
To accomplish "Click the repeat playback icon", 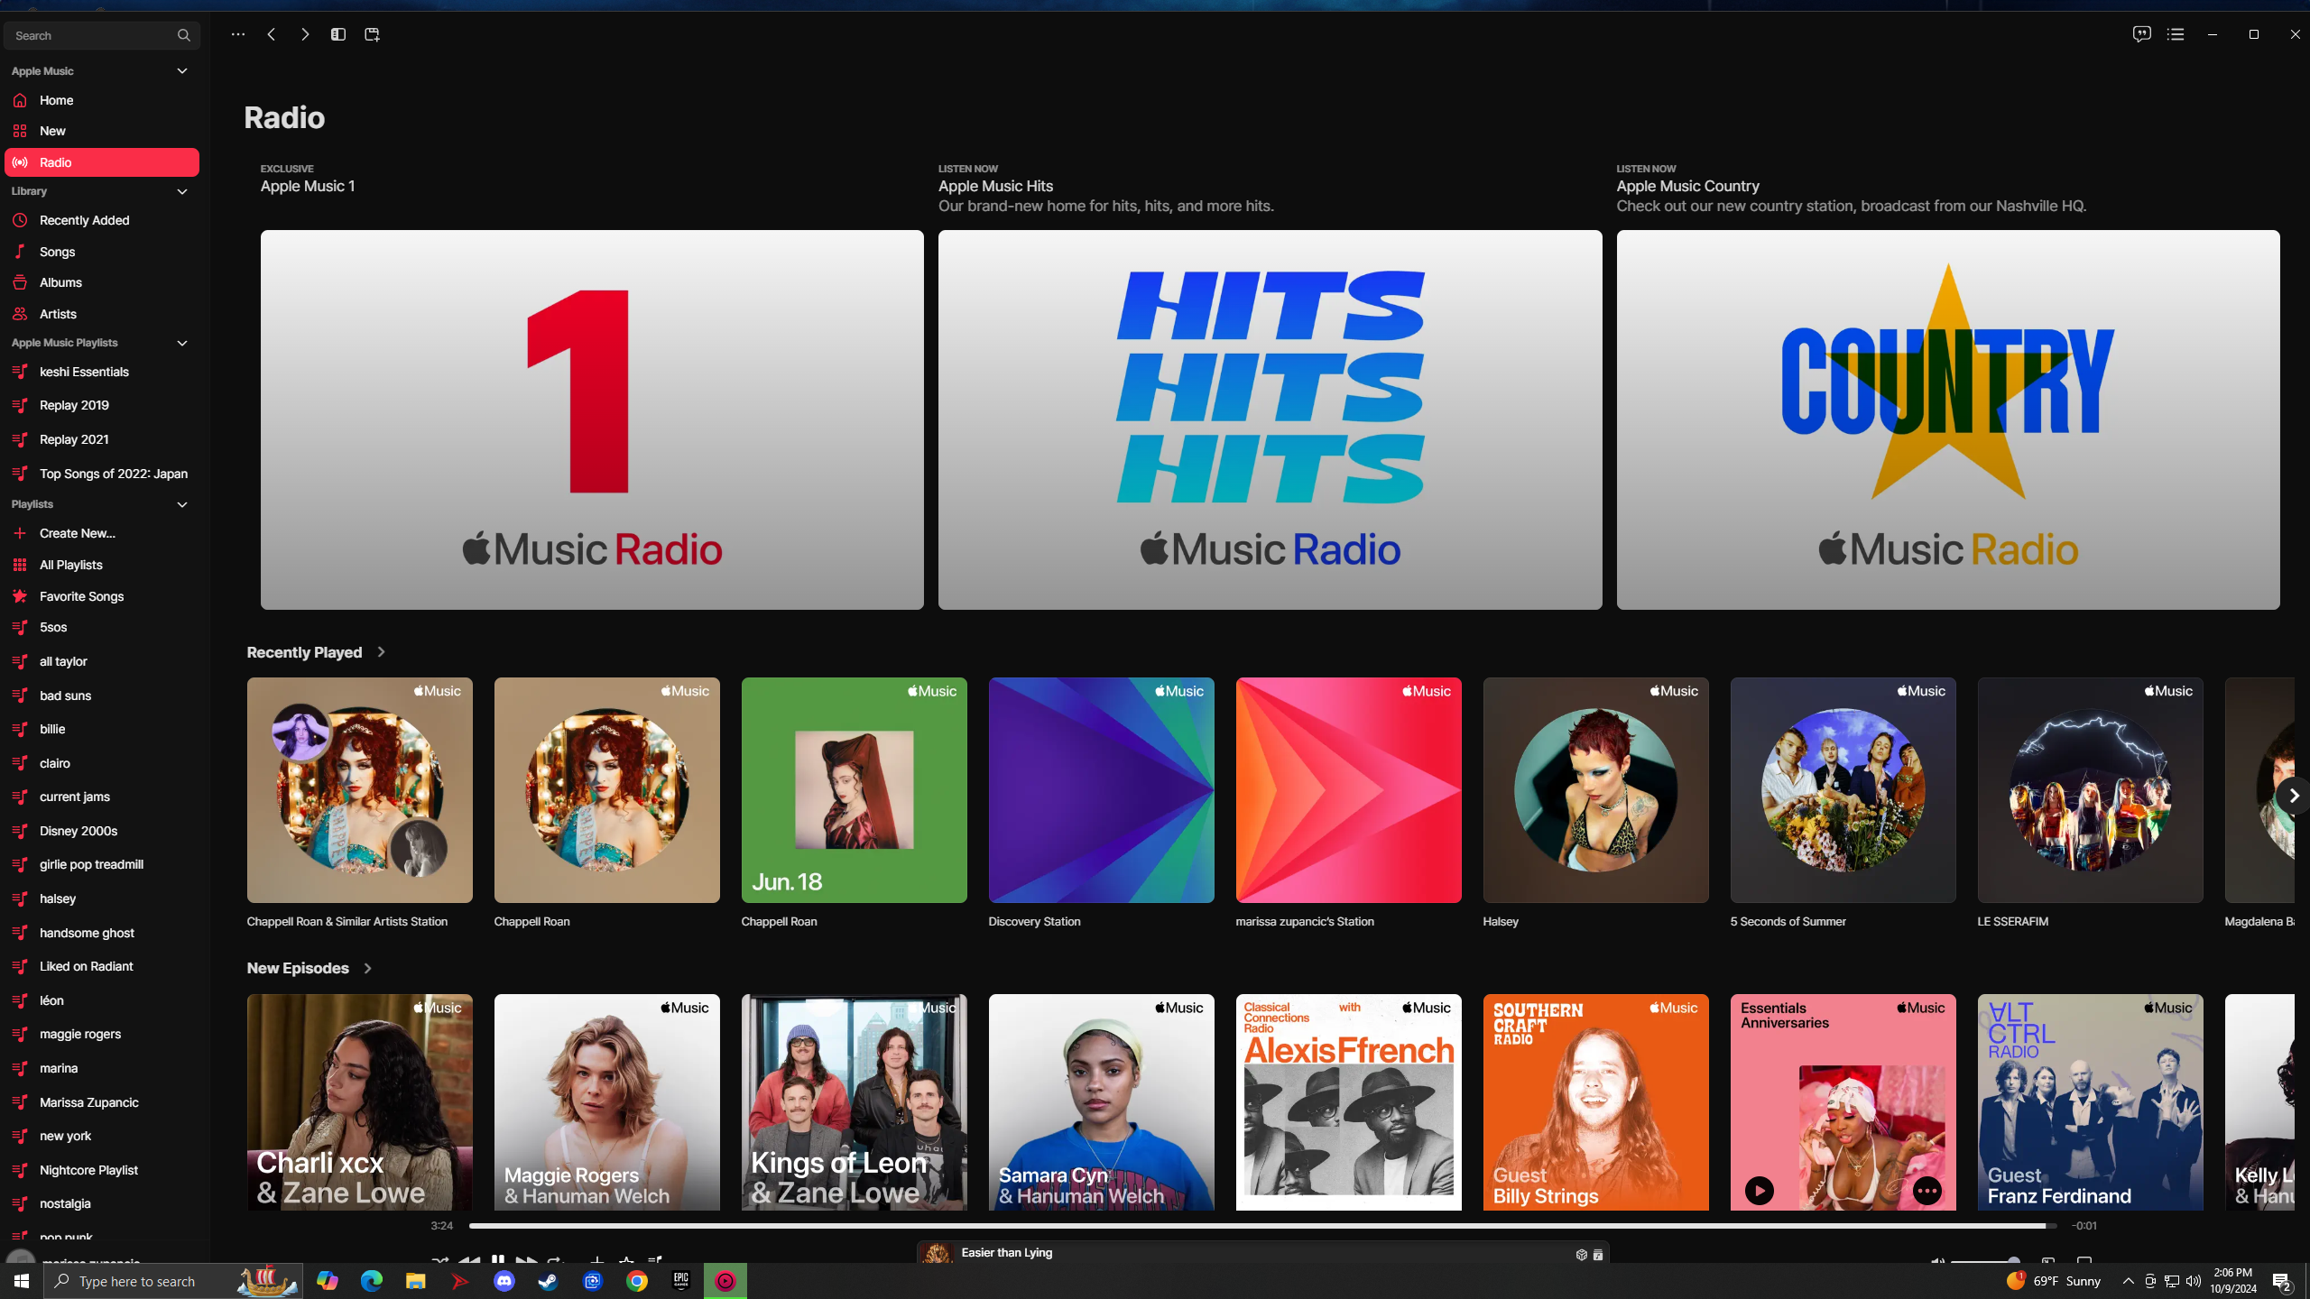I will (555, 1259).
